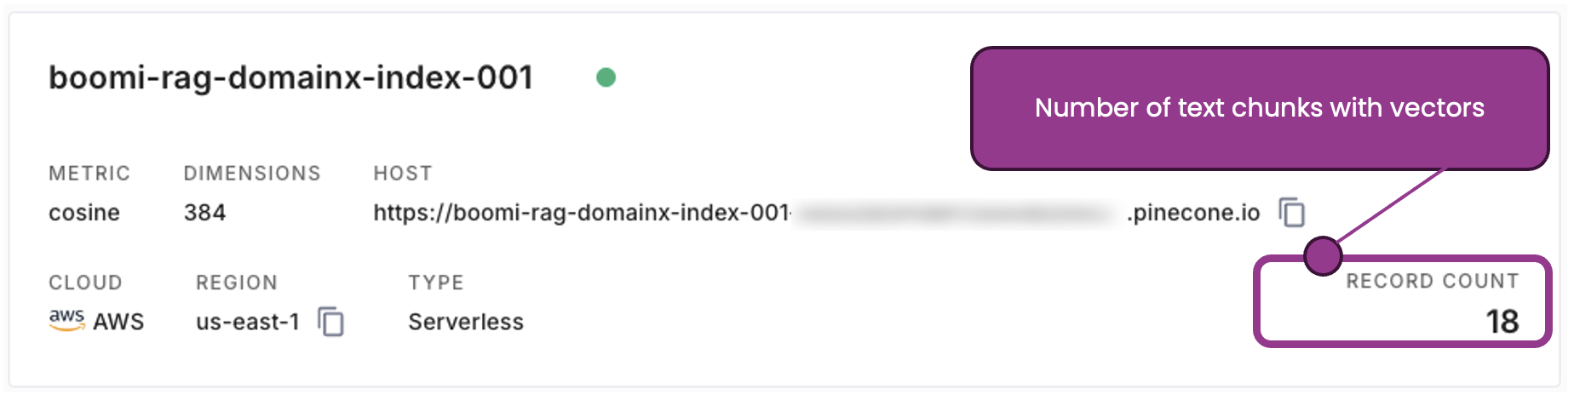
Task: Click the us-east-1 region text
Action: coord(248,322)
